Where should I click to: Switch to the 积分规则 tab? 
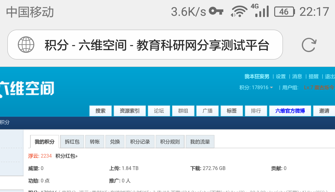pyautogui.click(x=170, y=142)
